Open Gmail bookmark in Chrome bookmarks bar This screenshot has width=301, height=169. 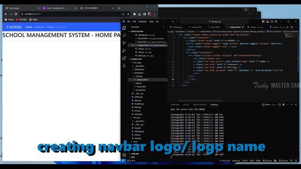tap(9, 20)
